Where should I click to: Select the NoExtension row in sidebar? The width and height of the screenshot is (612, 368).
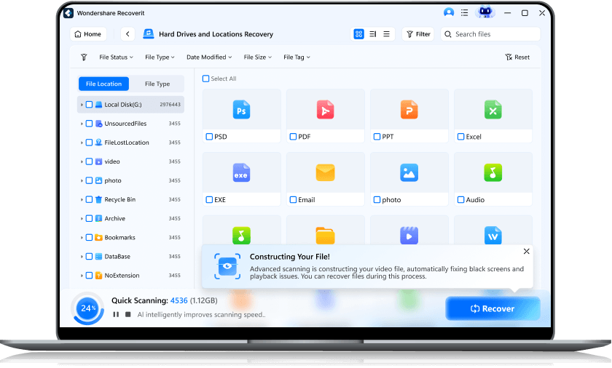(130, 276)
